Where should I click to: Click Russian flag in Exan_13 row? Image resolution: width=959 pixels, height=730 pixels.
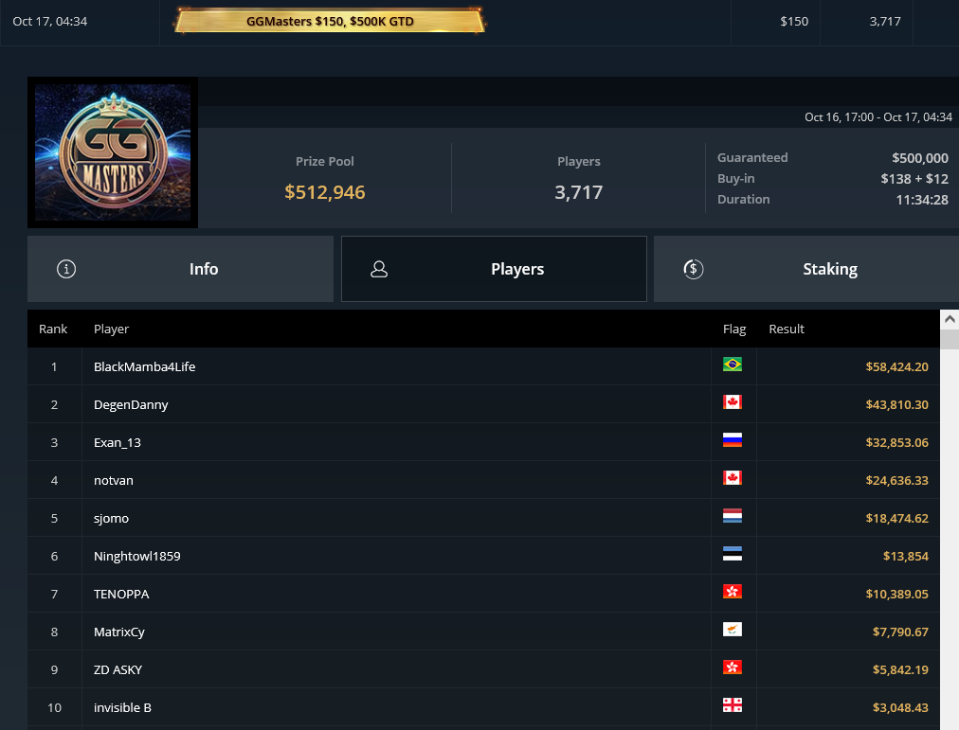733,440
